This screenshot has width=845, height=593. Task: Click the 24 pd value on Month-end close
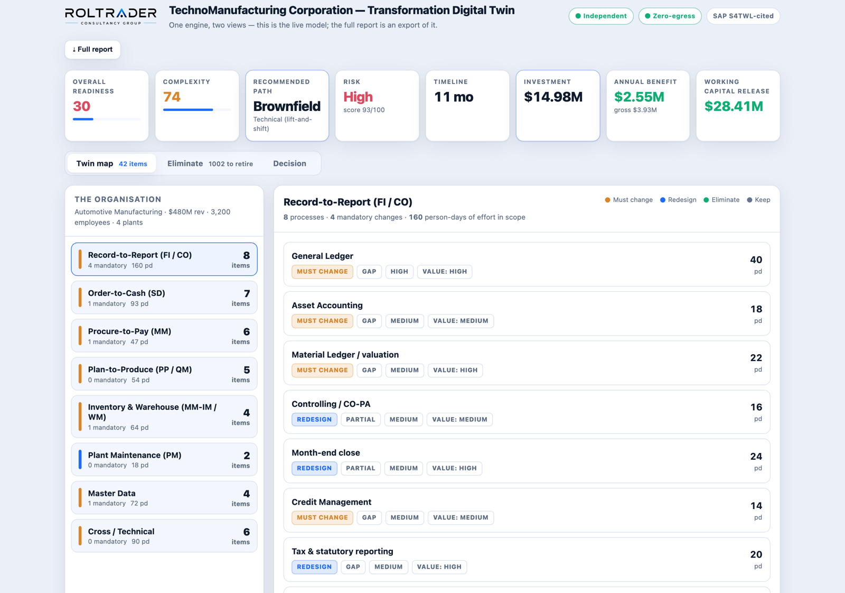(x=756, y=461)
